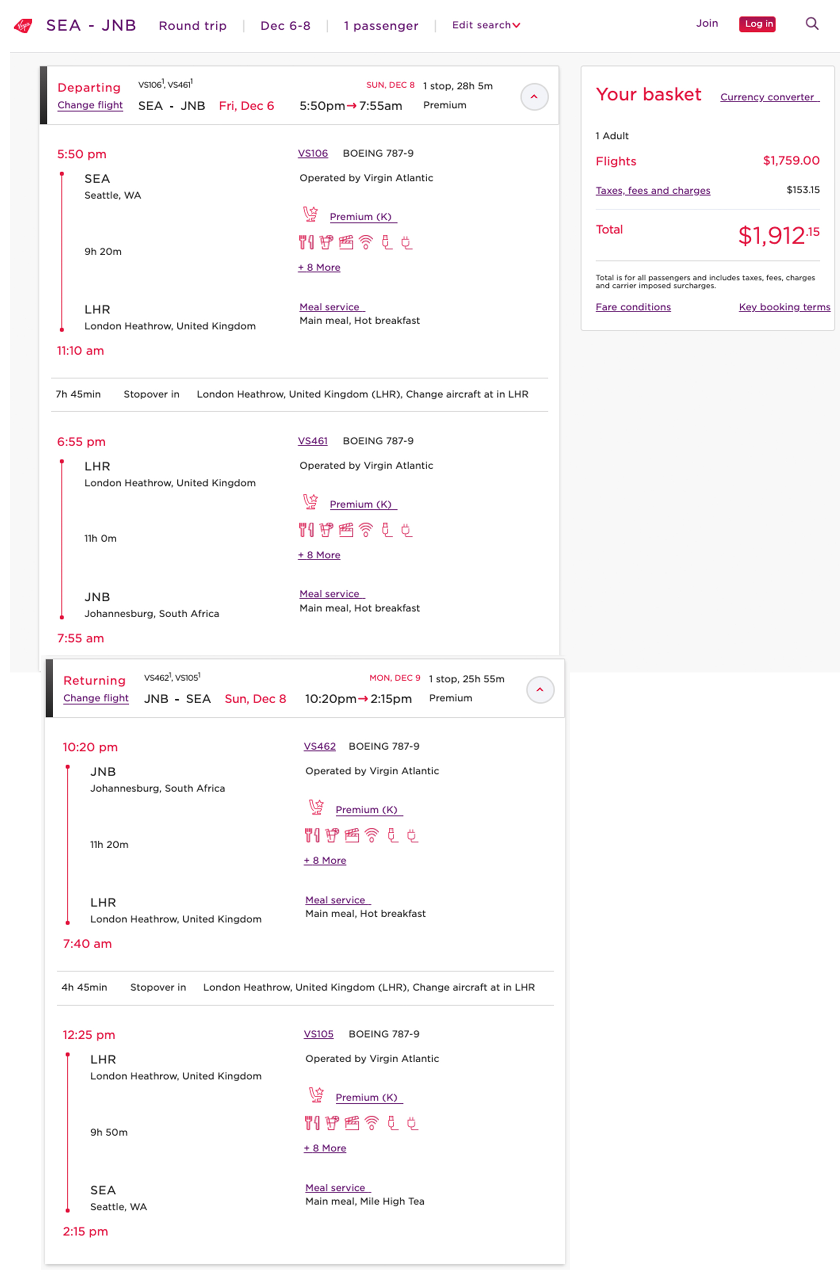Open Premium (K) fare link for VS105
Screen dimensions: 840x1278
tap(369, 1098)
